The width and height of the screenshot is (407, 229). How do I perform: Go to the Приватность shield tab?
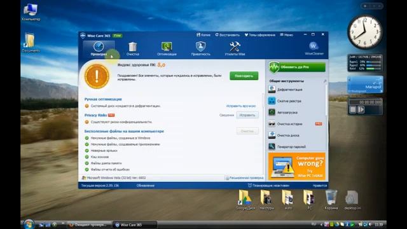click(x=200, y=49)
